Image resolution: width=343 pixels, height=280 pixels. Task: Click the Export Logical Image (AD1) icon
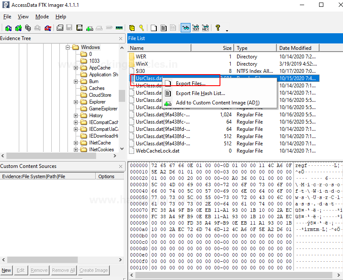coord(79,28)
